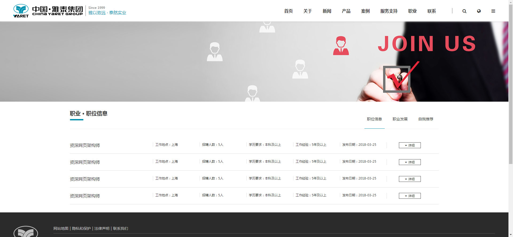The height and width of the screenshot is (237, 513).
Task: Open the globe language icon
Action: [x=479, y=11]
